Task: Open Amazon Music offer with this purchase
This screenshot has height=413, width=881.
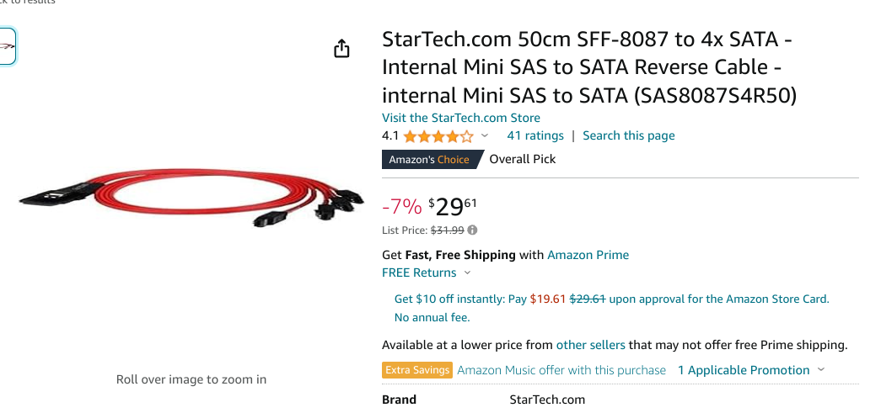Action: pyautogui.click(x=561, y=370)
